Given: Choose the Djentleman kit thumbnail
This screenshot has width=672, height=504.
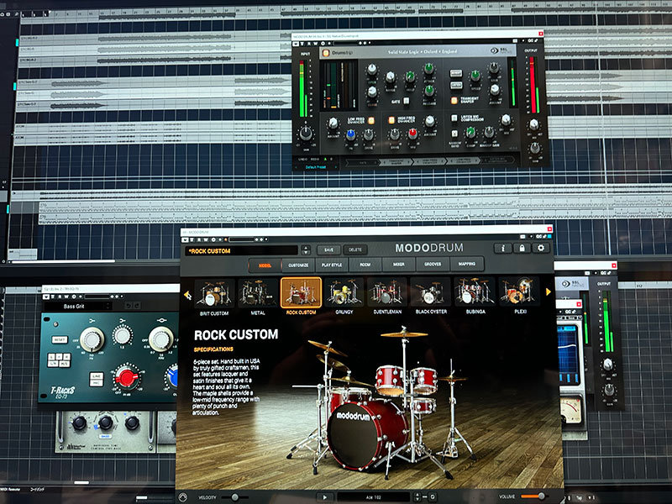Looking at the screenshot, I should (387, 291).
